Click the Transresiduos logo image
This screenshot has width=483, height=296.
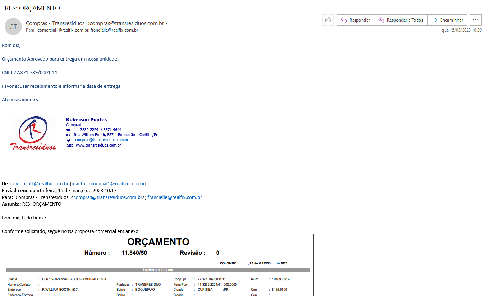pos(33,133)
